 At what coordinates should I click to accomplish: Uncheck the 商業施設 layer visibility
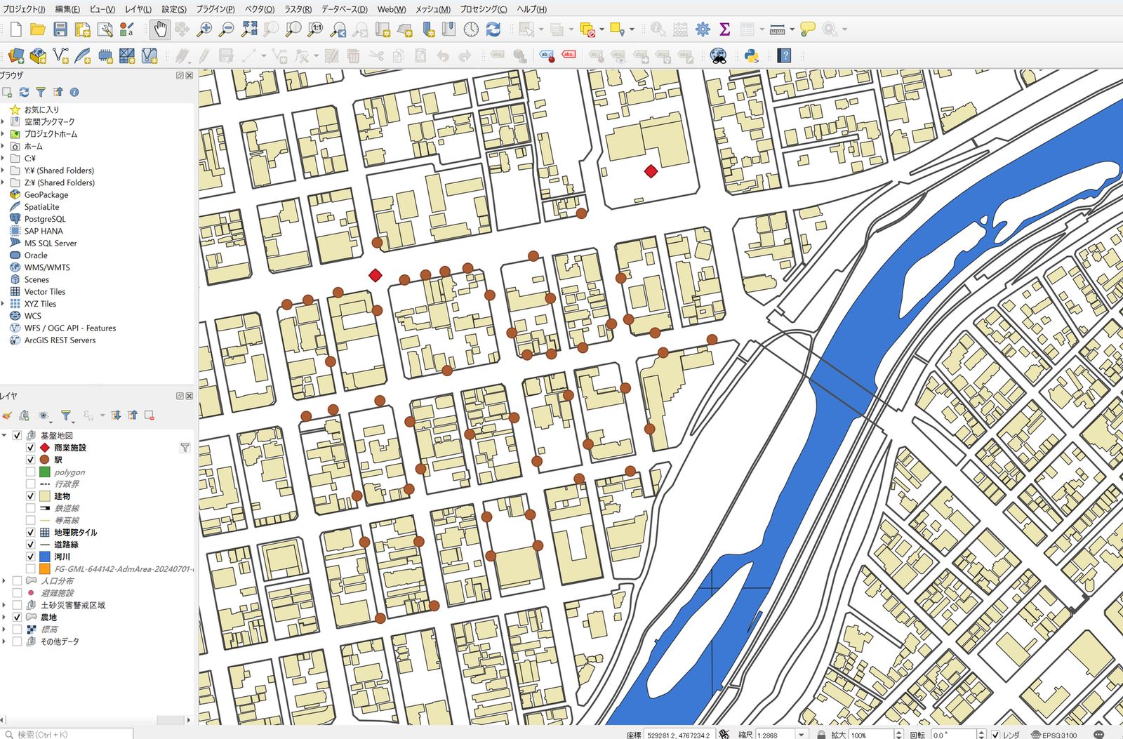point(30,448)
